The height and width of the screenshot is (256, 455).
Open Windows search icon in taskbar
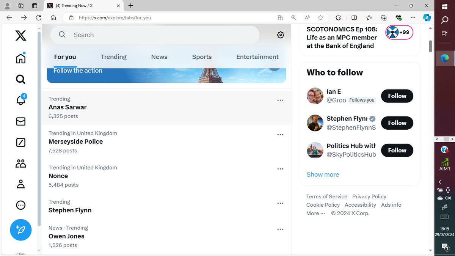(x=445, y=20)
